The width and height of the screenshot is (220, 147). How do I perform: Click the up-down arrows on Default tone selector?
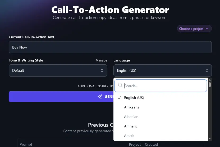click(x=102, y=70)
